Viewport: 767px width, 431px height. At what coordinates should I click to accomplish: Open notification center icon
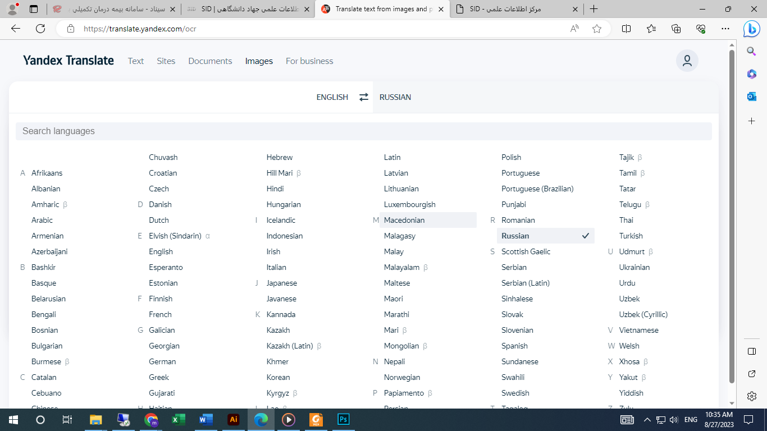(x=748, y=419)
